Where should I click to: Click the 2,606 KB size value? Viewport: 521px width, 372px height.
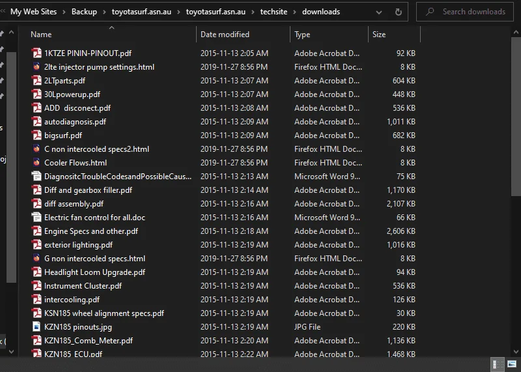click(401, 231)
